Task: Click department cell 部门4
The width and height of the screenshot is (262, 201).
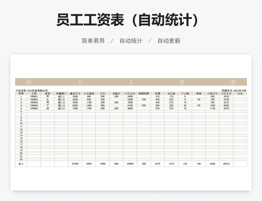Action: click(x=61, y=106)
